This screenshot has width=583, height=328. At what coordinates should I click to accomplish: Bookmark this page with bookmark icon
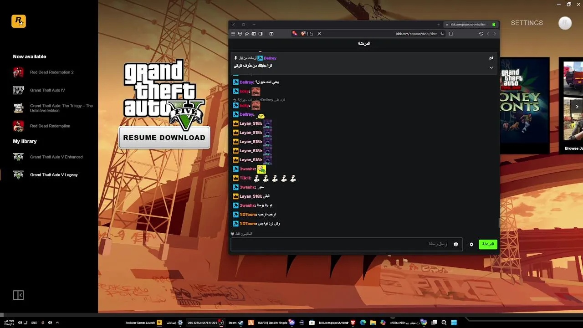[x=451, y=34]
